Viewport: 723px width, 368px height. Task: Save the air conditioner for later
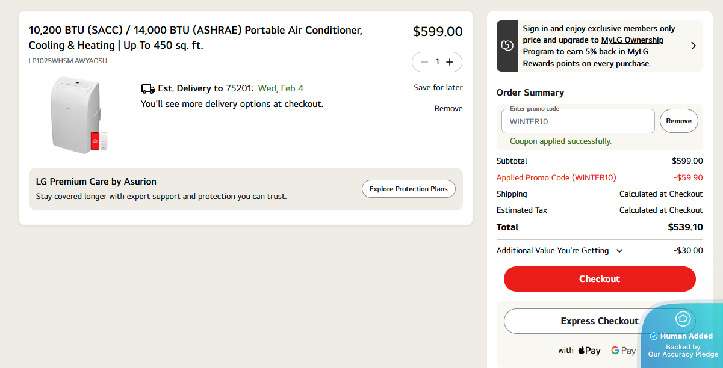click(x=438, y=88)
